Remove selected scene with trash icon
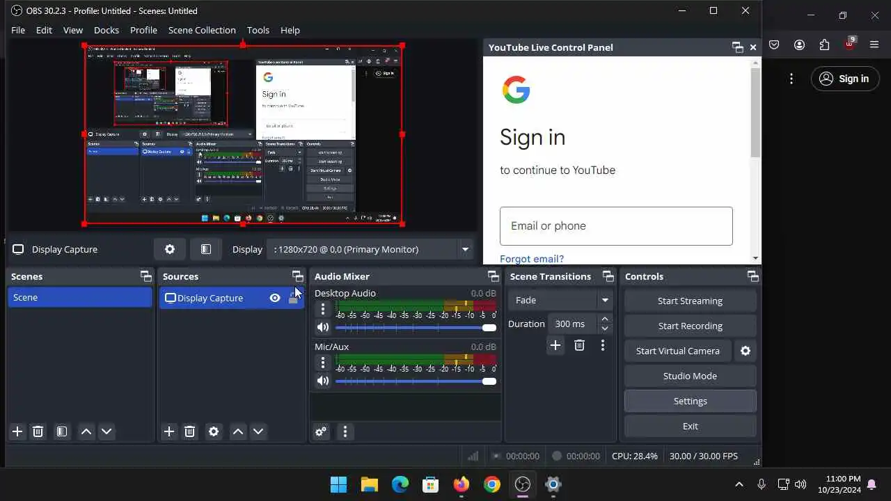This screenshot has height=501, width=891. click(x=38, y=431)
